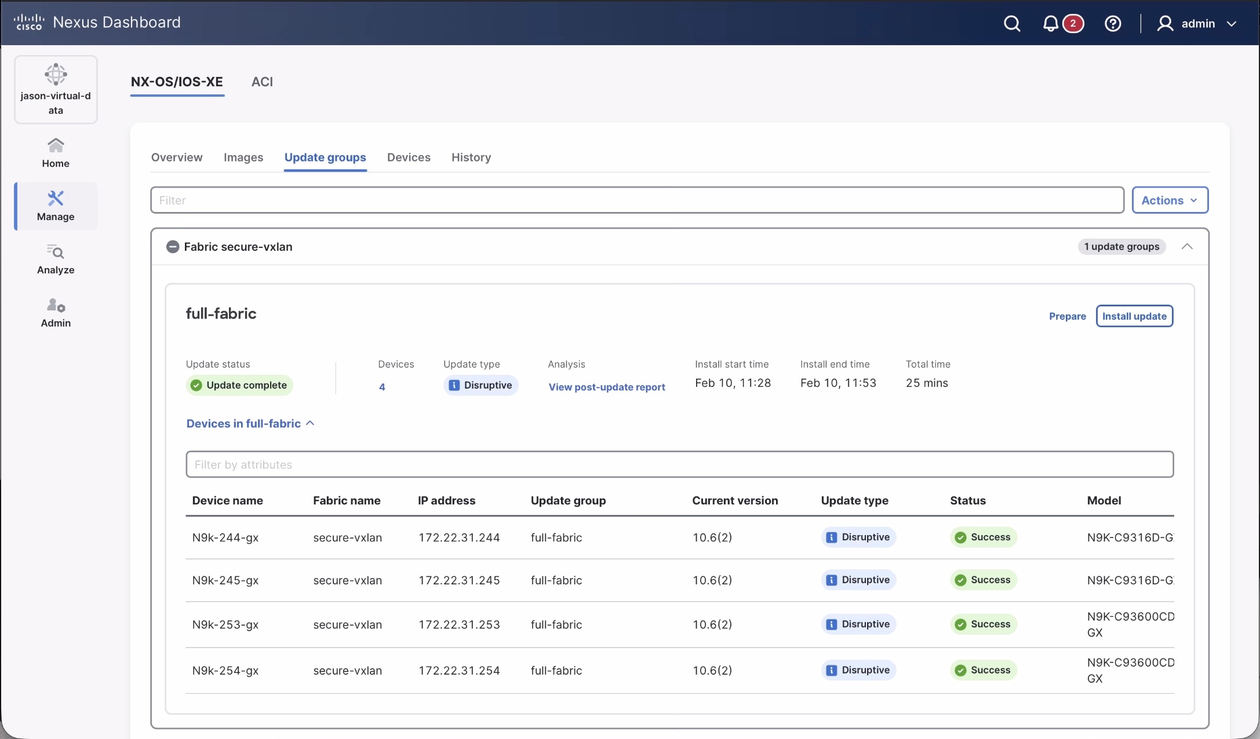Switch to the History tab
This screenshot has height=739, width=1260.
click(471, 158)
